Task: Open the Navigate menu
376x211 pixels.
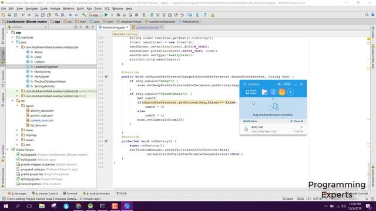Action: (x=31, y=9)
